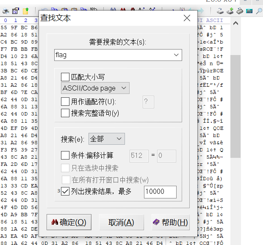The image size is (263, 245).
Task: Check the 搜索完整语句(y) option
Action: (x=65, y=113)
